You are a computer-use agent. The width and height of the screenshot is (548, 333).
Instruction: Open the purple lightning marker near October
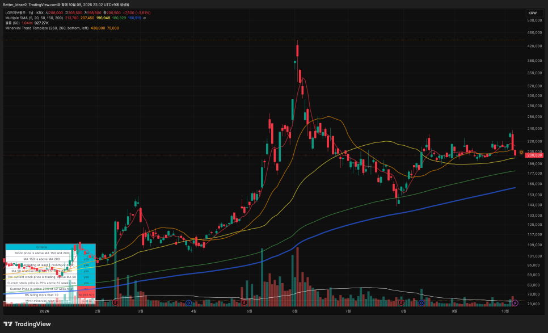[515, 302]
